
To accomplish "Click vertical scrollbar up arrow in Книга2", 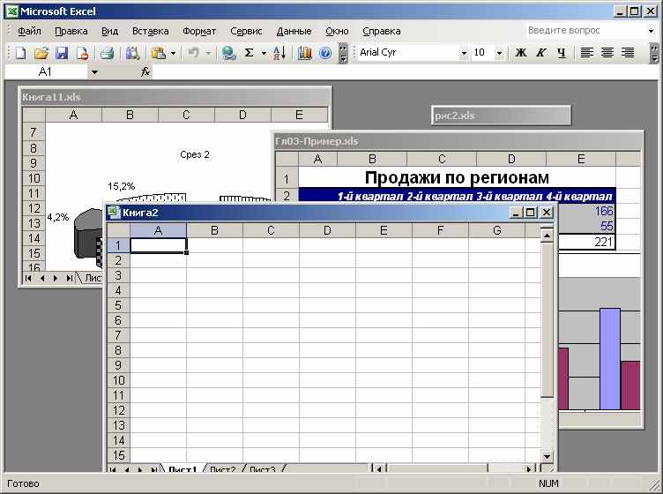I will (x=547, y=236).
